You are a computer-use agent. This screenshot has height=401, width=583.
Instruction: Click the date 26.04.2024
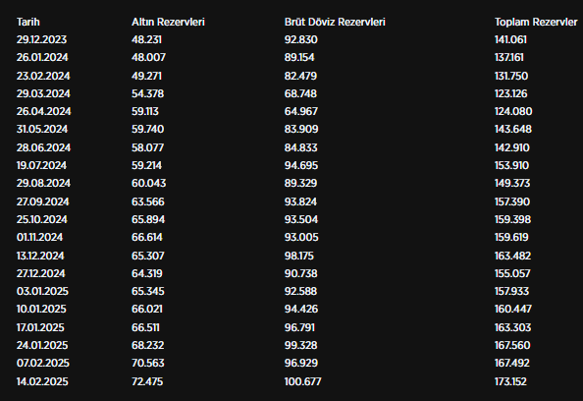[x=43, y=111]
